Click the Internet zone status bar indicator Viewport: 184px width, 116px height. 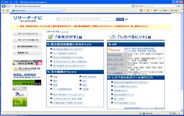(x=148, y=113)
